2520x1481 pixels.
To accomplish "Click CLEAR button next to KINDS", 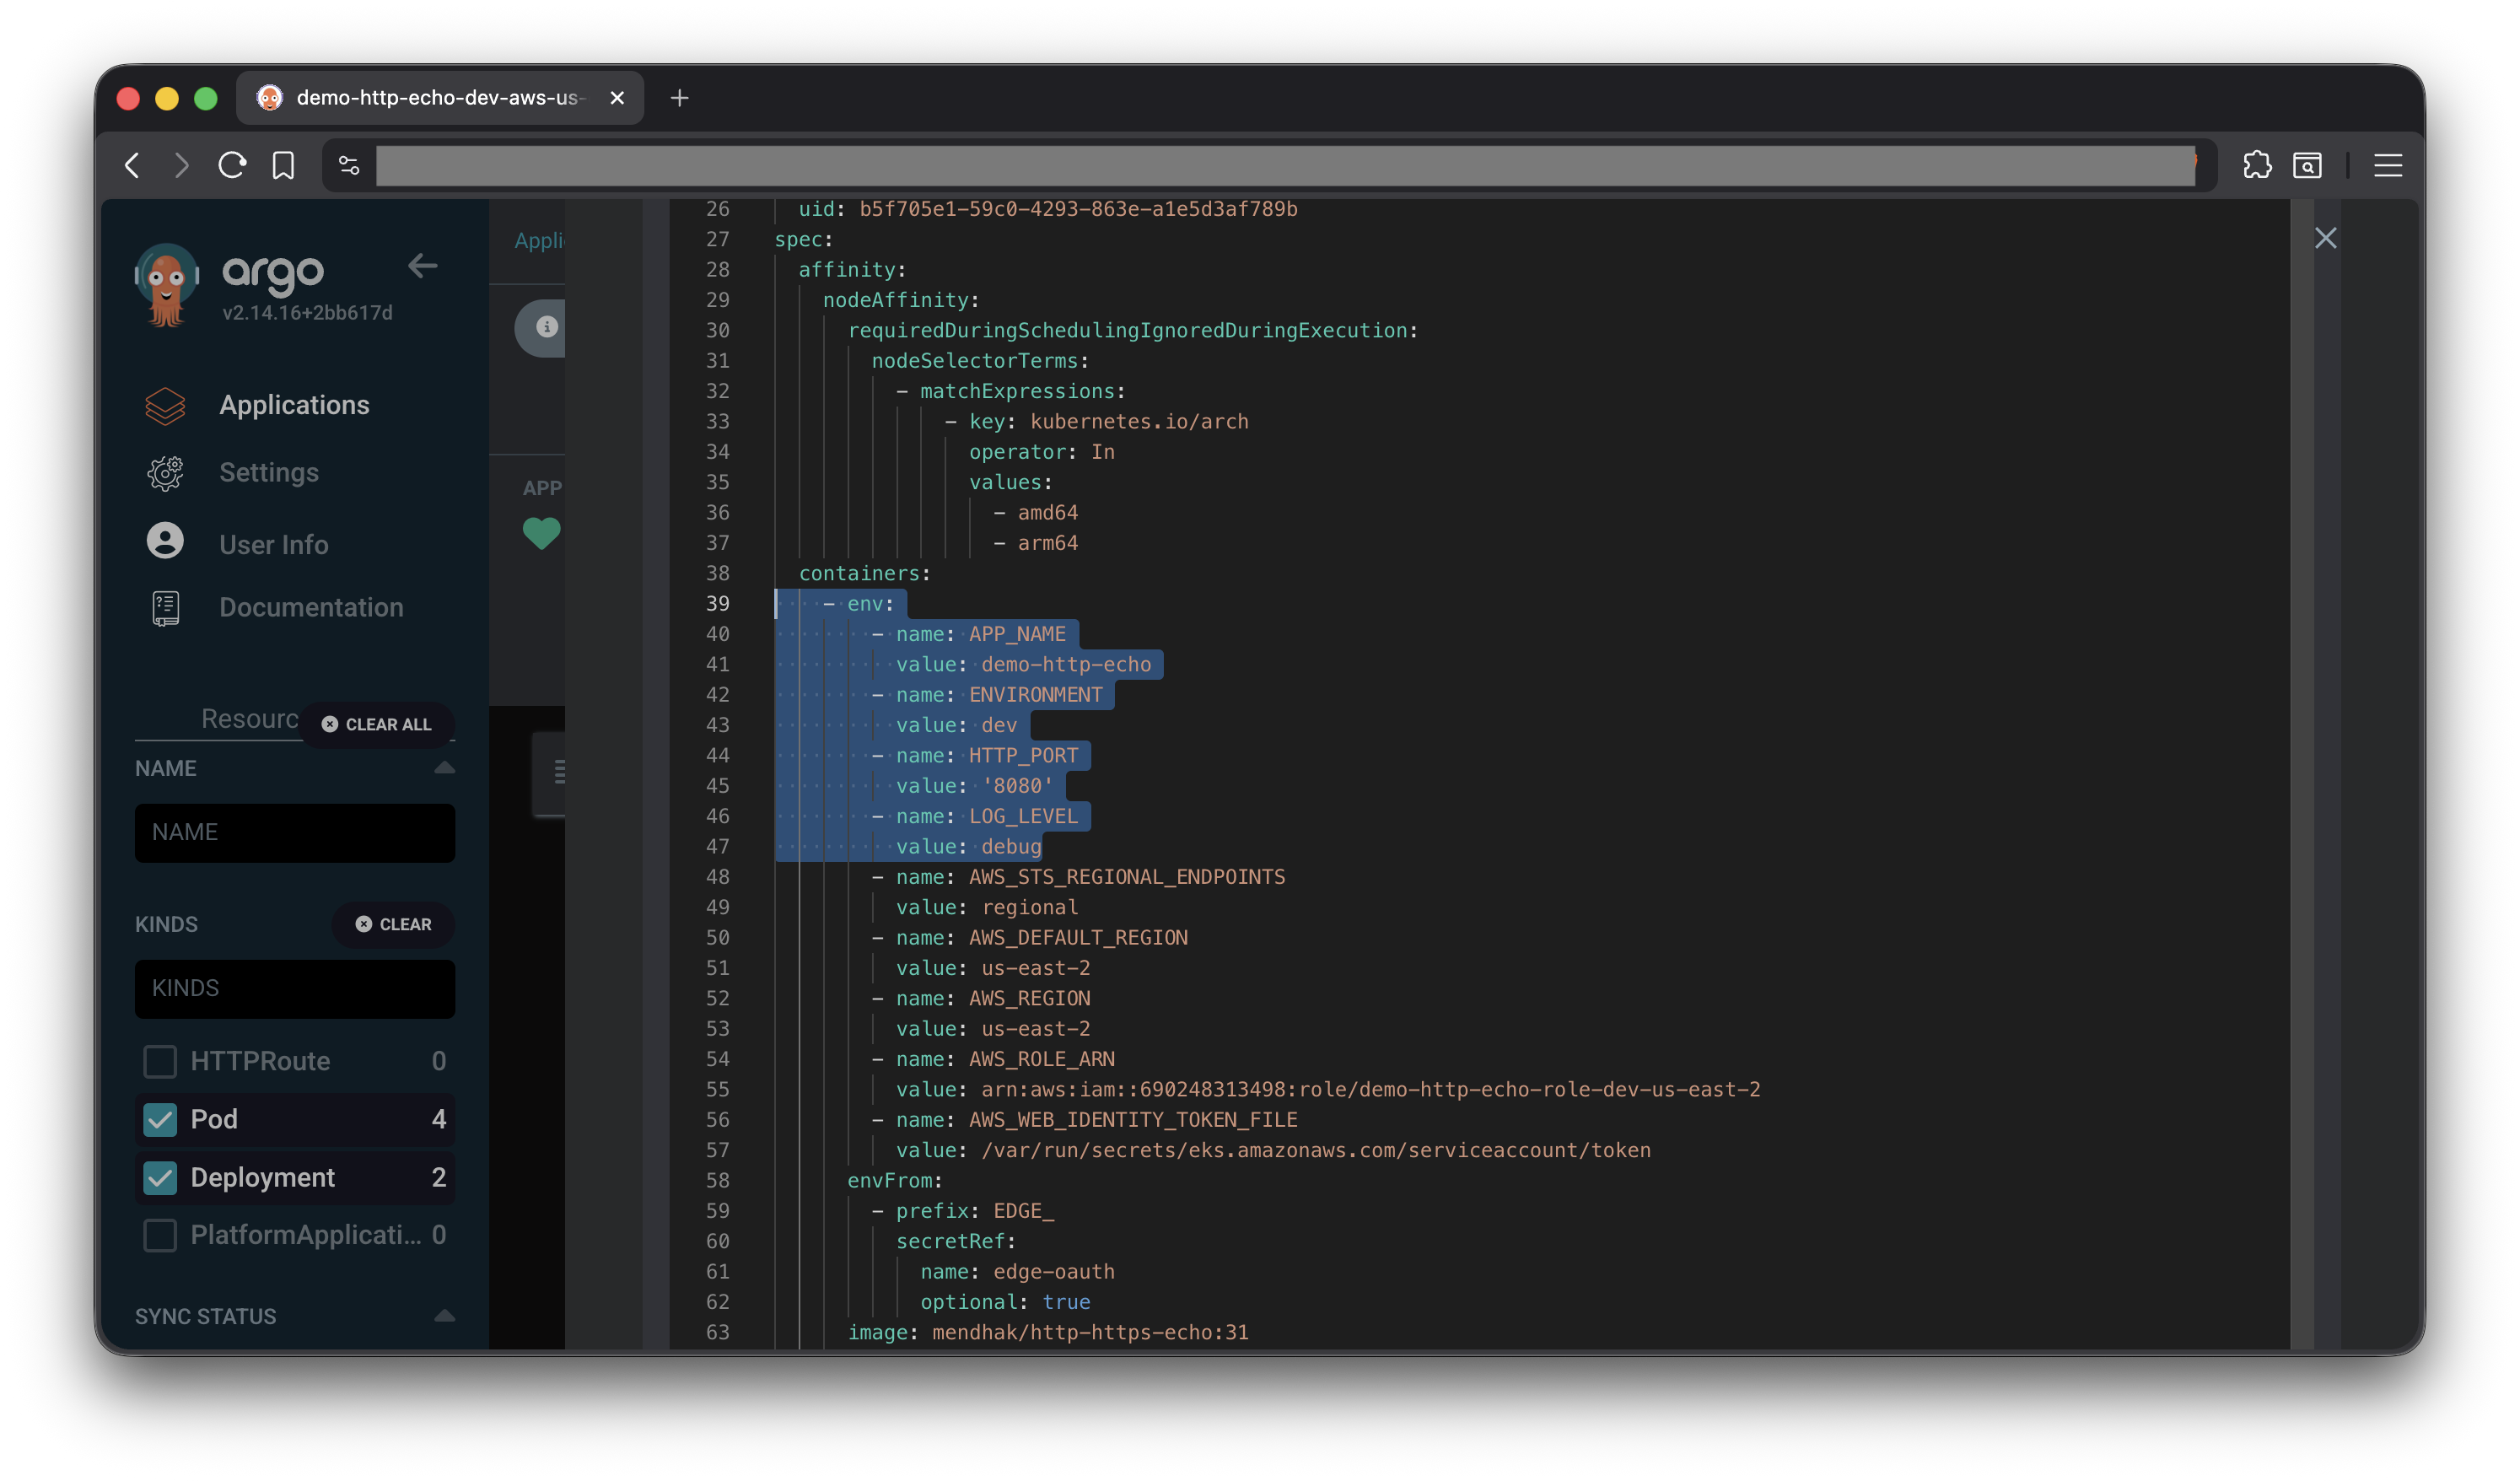I will [x=393, y=924].
